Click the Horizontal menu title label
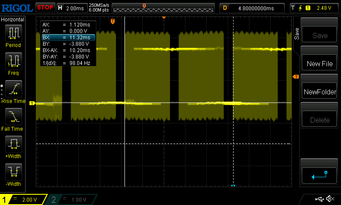Image resolution: width=341 pixels, height=205 pixels. (13, 20)
